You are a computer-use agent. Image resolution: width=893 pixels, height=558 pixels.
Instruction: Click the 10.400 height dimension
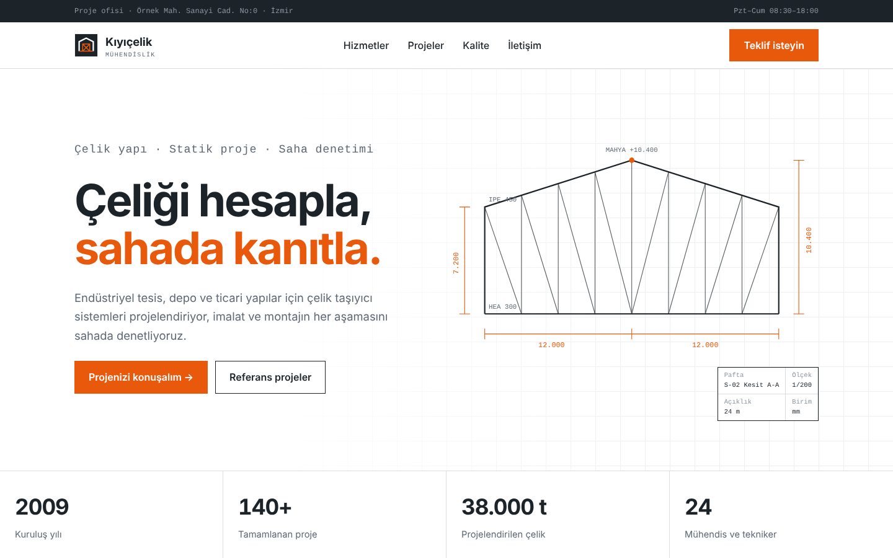coord(809,240)
